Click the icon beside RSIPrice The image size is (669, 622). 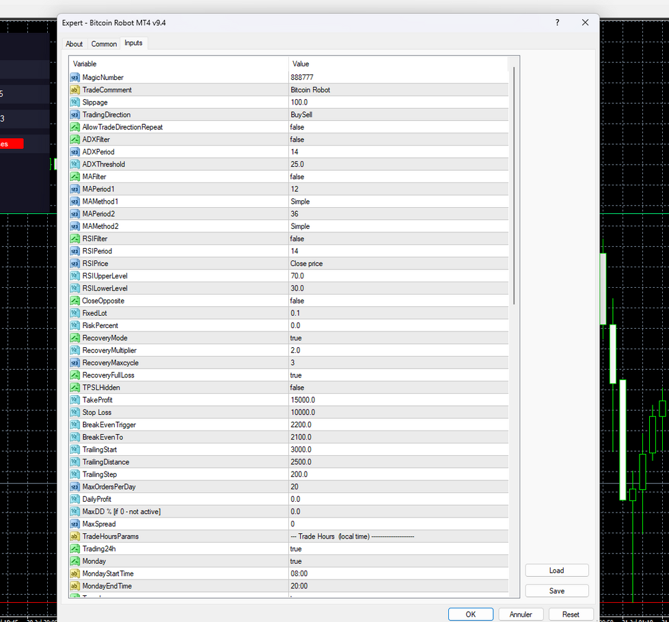pos(74,264)
